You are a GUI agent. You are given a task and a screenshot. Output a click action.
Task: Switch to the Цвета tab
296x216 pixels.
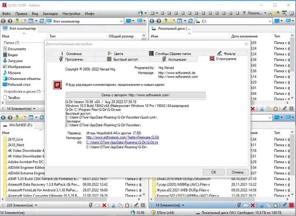[115, 53]
